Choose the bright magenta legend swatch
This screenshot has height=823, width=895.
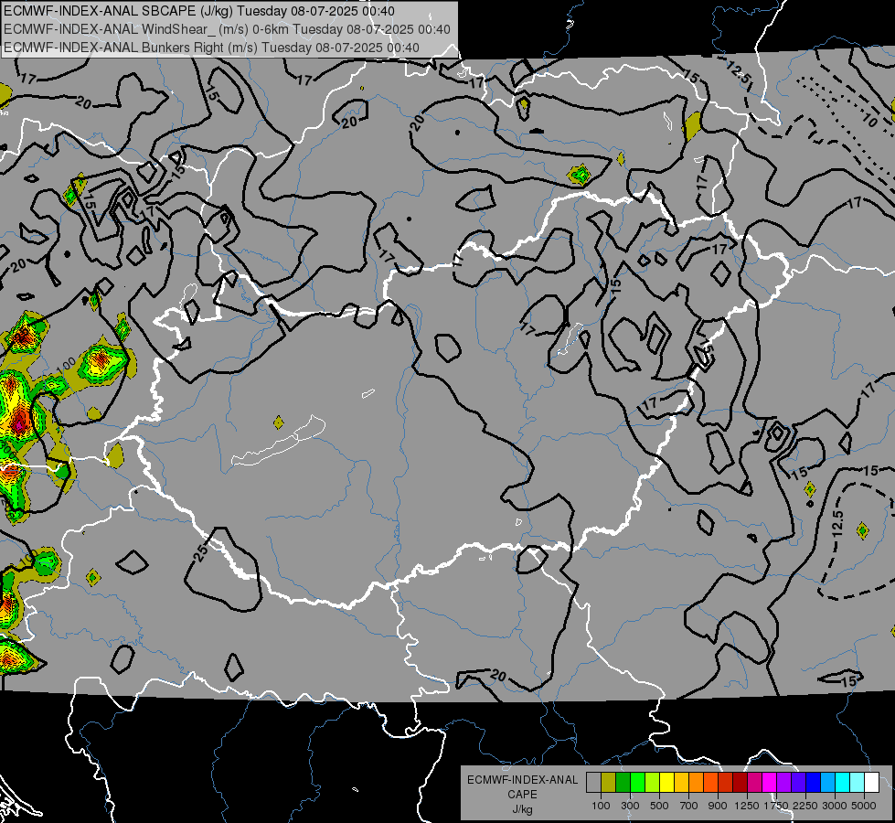(770, 782)
